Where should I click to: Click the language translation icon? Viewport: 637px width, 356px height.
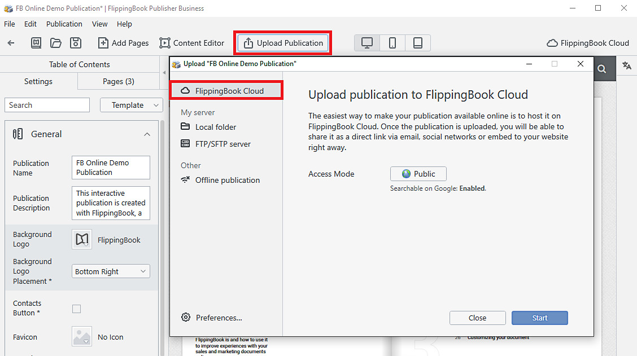(627, 66)
